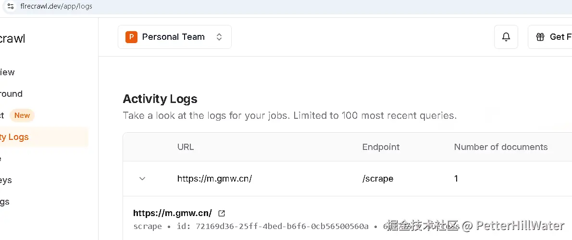Viewport: 572px width, 240px height.
Task: Click the Endpoint column header
Action: click(x=381, y=147)
